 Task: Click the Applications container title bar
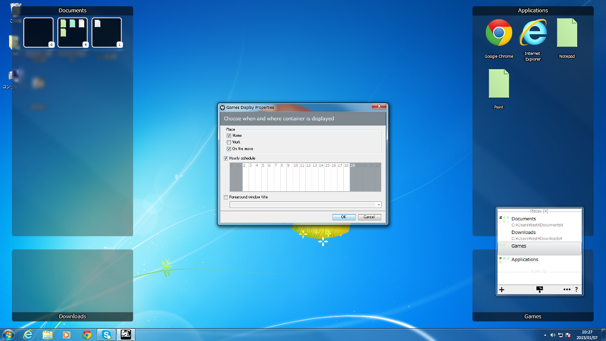coord(533,10)
